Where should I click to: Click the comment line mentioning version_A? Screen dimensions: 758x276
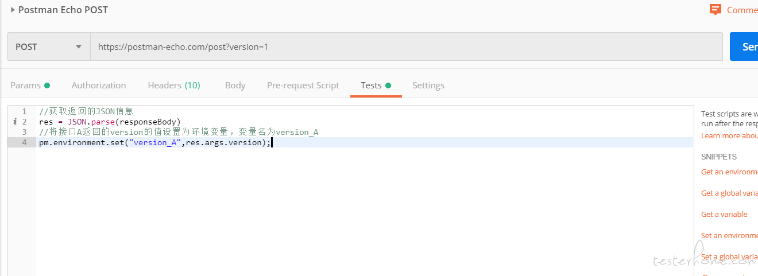[179, 132]
